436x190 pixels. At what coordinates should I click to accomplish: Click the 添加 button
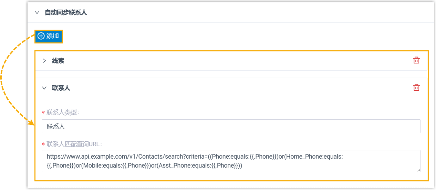49,36
